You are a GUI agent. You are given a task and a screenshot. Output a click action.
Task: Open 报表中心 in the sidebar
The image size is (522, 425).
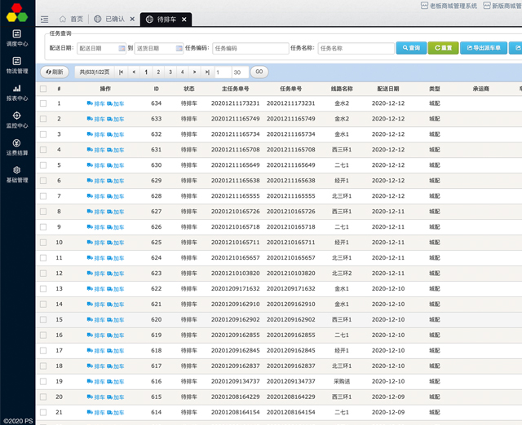tap(17, 92)
